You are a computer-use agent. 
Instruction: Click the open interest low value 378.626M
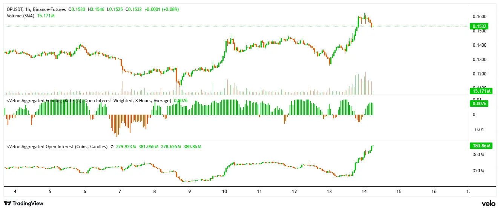point(171,147)
